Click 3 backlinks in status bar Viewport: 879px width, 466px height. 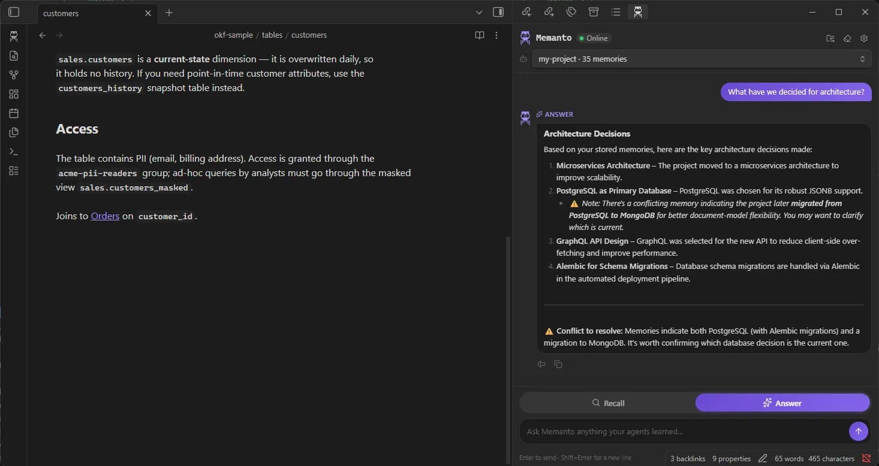tap(688, 459)
